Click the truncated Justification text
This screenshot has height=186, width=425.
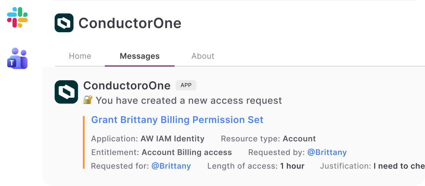coord(399,166)
